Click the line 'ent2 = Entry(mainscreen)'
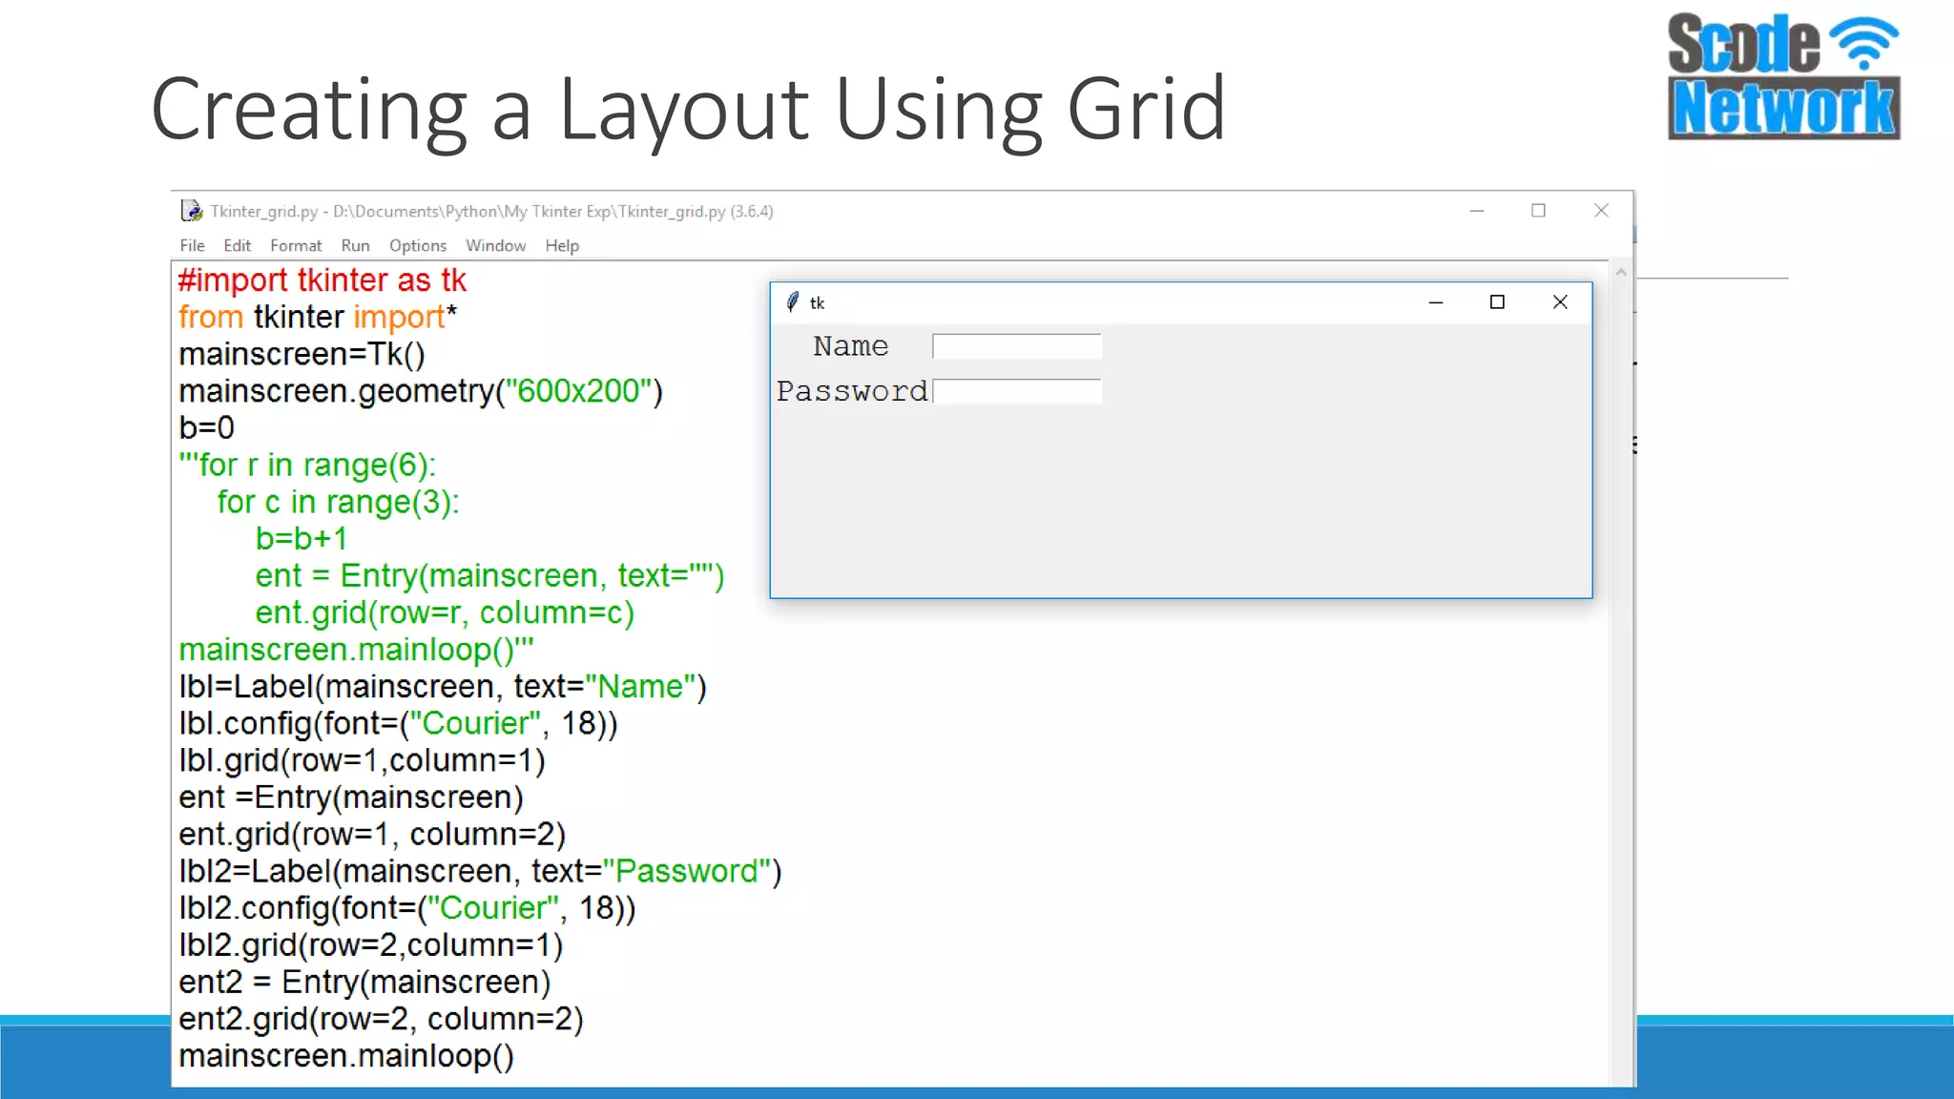The height and width of the screenshot is (1099, 1954). click(x=364, y=983)
